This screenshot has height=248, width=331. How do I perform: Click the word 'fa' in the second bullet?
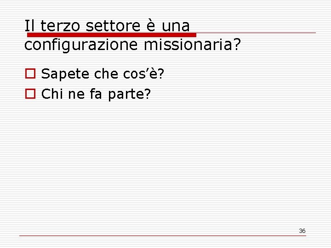[x=96, y=94]
